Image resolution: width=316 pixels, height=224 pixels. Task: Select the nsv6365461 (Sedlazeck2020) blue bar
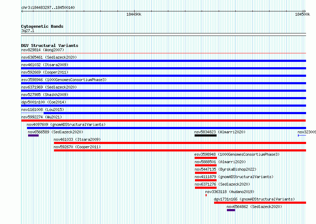[163, 61]
